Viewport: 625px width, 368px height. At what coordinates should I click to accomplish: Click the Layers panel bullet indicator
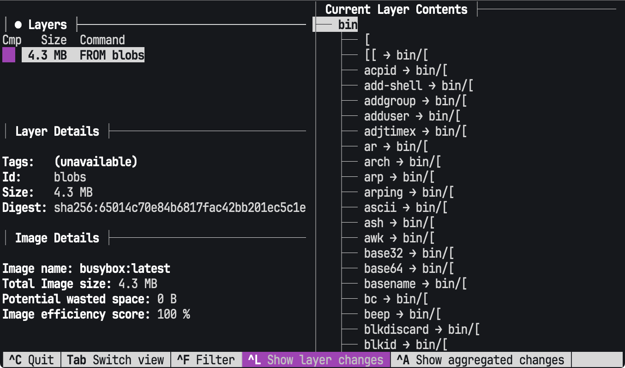[x=18, y=25]
